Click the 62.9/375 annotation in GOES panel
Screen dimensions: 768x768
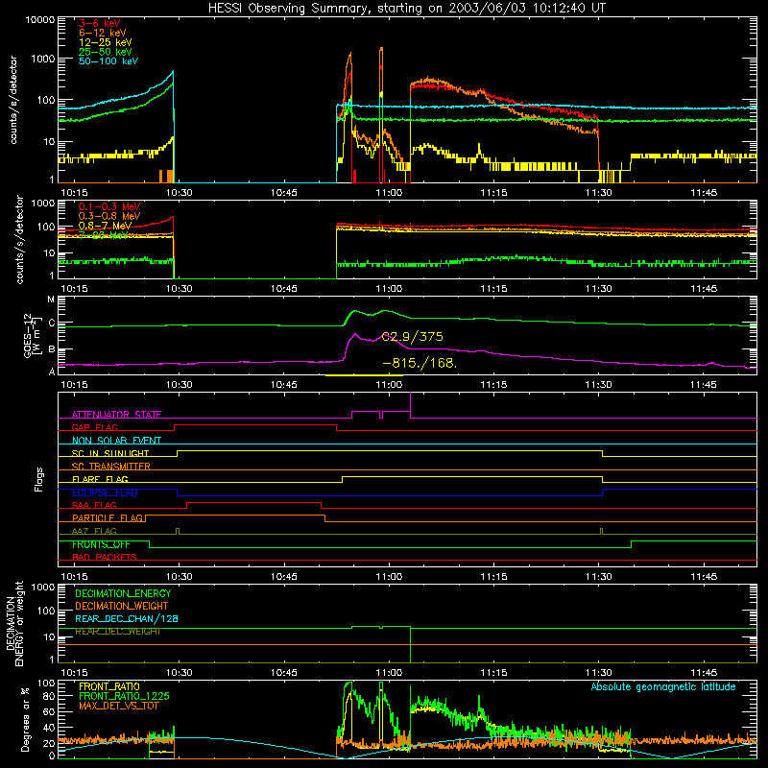pyautogui.click(x=413, y=337)
